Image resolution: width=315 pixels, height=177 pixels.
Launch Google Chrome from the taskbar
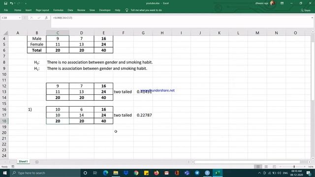coord(136,173)
